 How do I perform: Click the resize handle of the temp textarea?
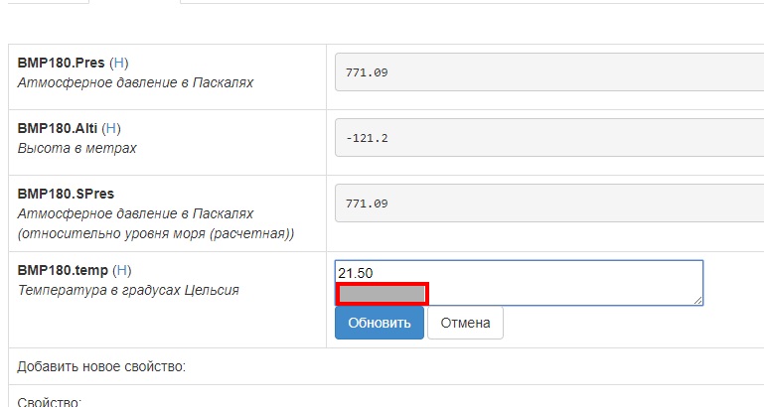pyautogui.click(x=698, y=301)
